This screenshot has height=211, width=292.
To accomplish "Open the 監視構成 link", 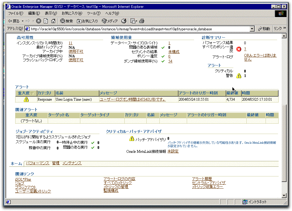I will (111, 191).
